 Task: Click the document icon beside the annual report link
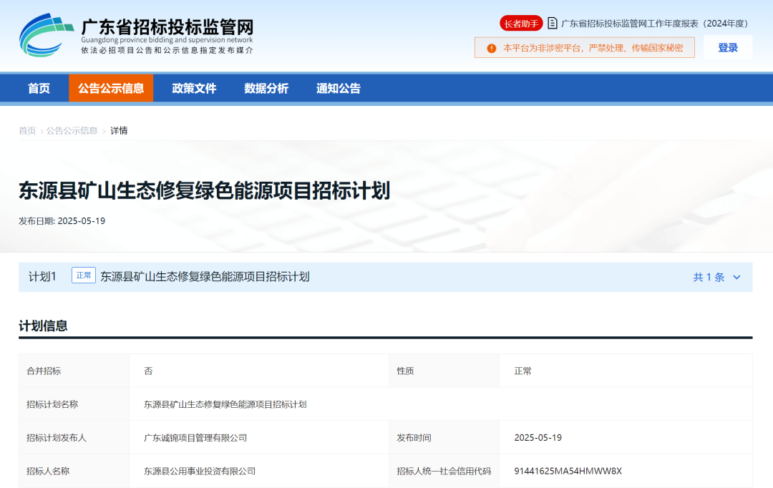point(552,23)
